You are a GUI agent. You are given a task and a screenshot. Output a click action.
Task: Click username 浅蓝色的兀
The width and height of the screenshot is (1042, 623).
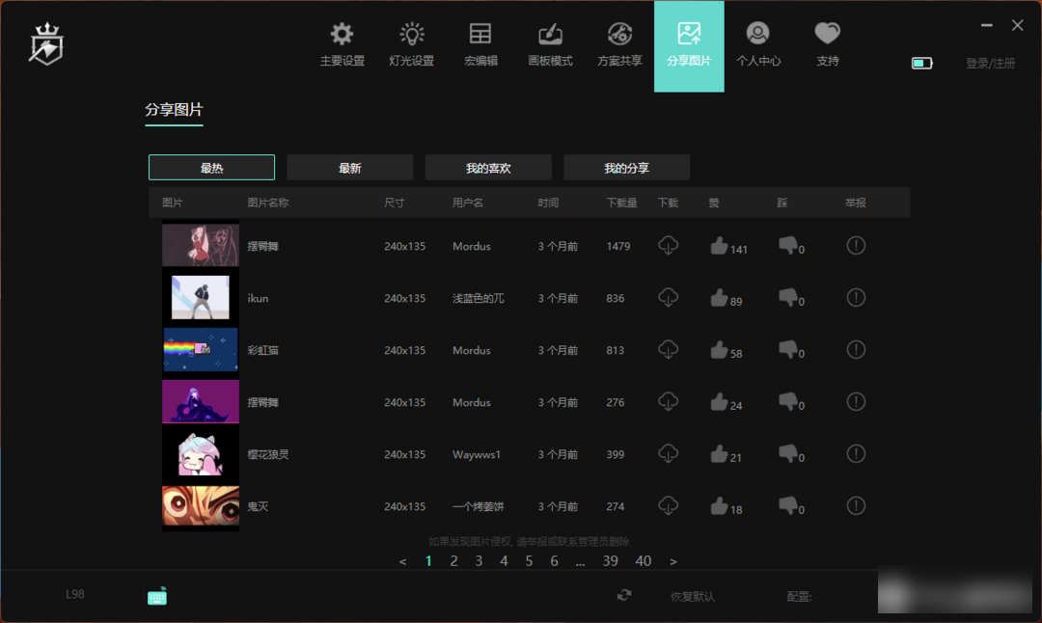[x=478, y=298]
